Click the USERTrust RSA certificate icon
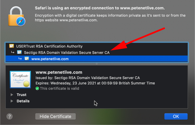Viewport: 195px width, 125px height. 12,46
